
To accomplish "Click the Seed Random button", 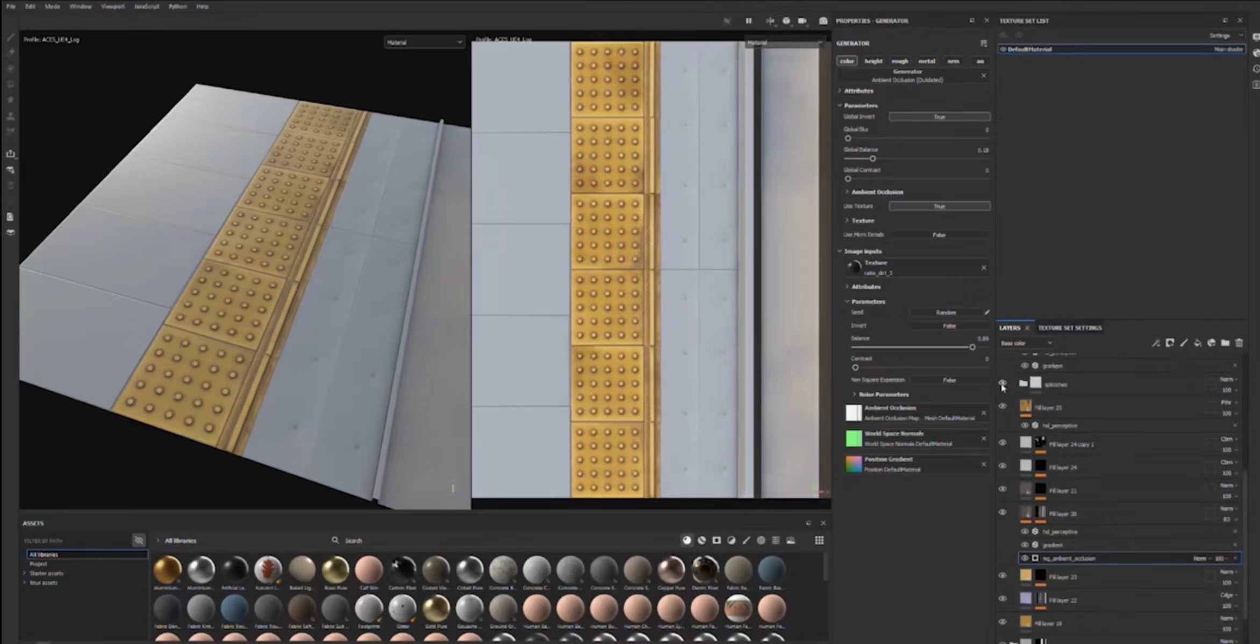I will point(946,312).
